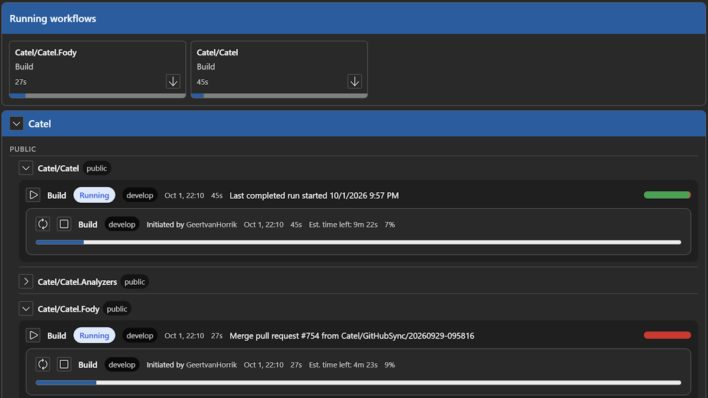Click 'Est. time left: 9m 22s'

click(343, 224)
